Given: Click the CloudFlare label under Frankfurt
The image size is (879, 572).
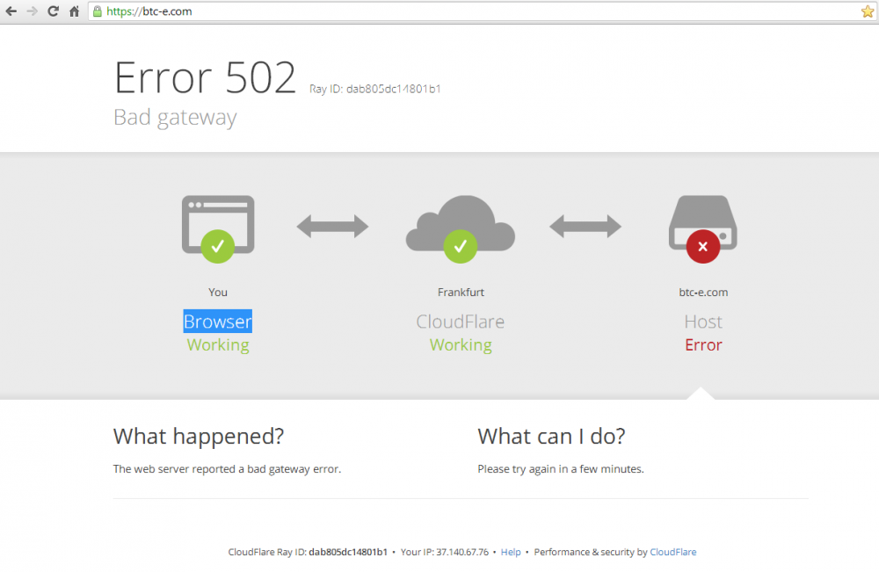Looking at the screenshot, I should point(461,322).
